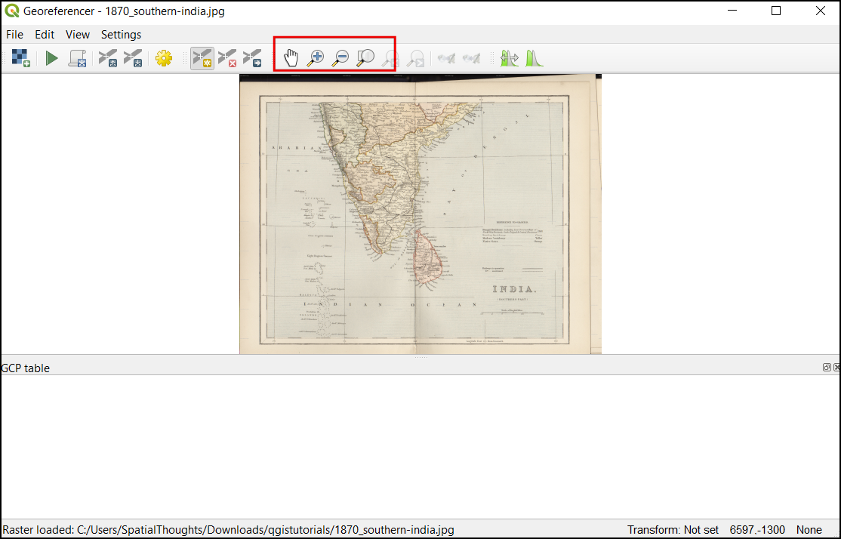Click the Save GCP Points icon
841x539 pixels.
(x=133, y=58)
